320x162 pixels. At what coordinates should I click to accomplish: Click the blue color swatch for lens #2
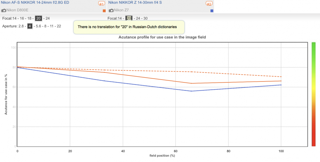point(212,11)
